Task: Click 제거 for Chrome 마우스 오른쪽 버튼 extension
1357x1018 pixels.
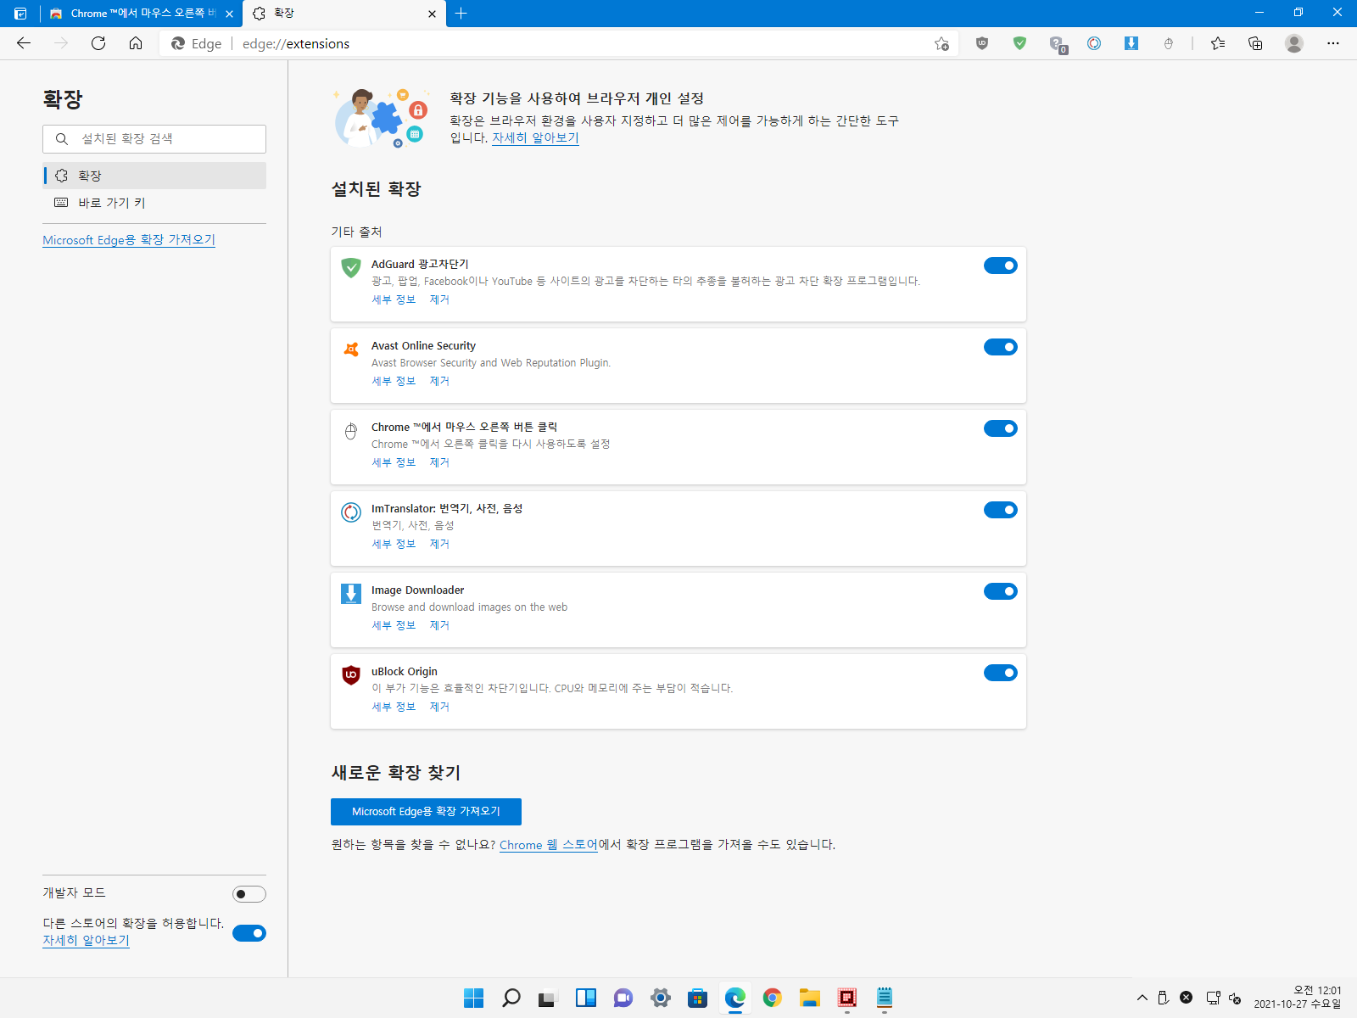Action: point(439,462)
